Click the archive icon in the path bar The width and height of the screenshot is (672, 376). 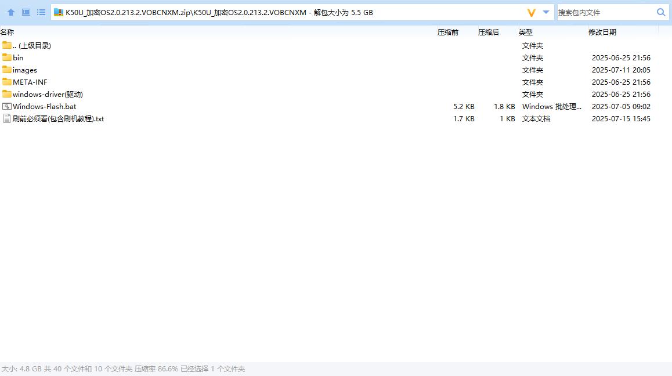(59, 12)
